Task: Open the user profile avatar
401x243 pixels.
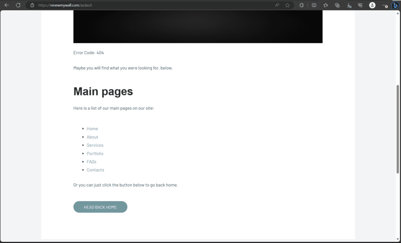Action: tap(372, 5)
